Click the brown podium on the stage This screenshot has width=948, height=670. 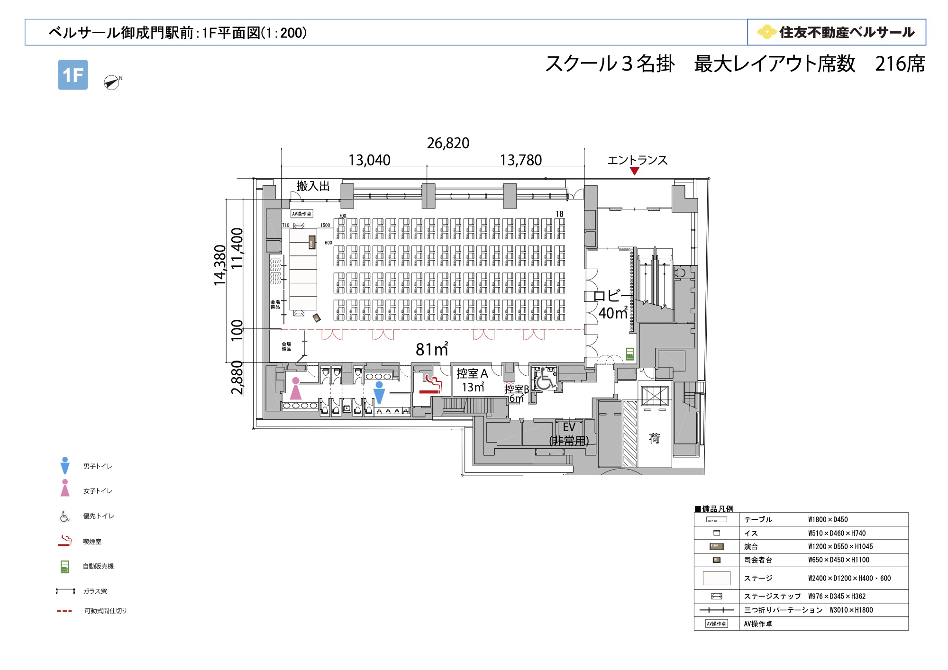(x=311, y=242)
